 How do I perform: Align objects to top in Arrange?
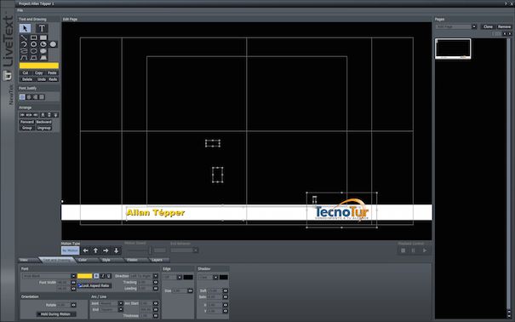[x=43, y=115]
